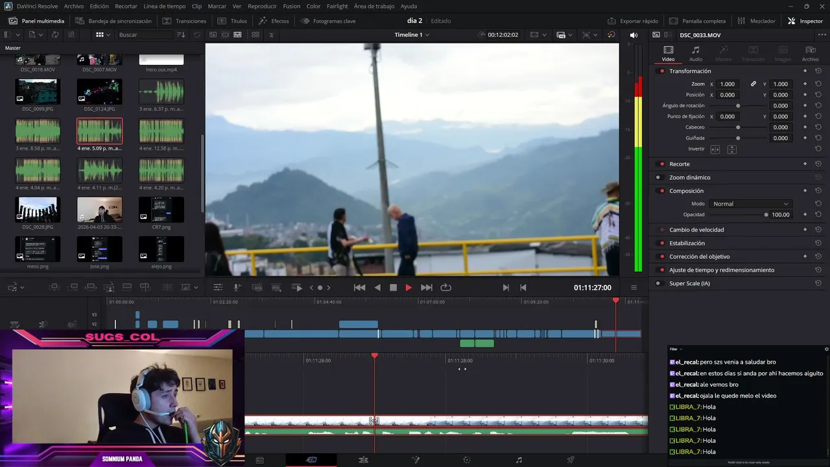The width and height of the screenshot is (830, 467).
Task: Click the Exportar rápido button
Action: tap(633, 21)
